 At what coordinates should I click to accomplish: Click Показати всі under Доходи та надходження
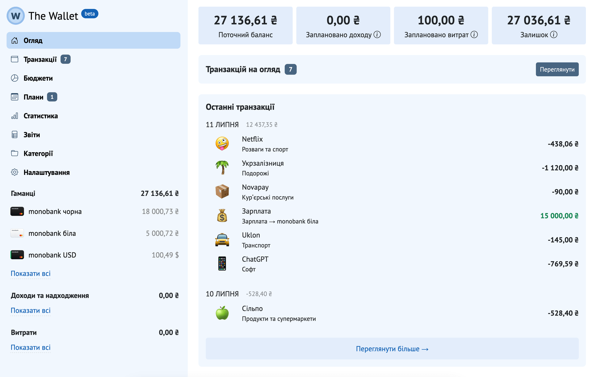click(x=31, y=311)
